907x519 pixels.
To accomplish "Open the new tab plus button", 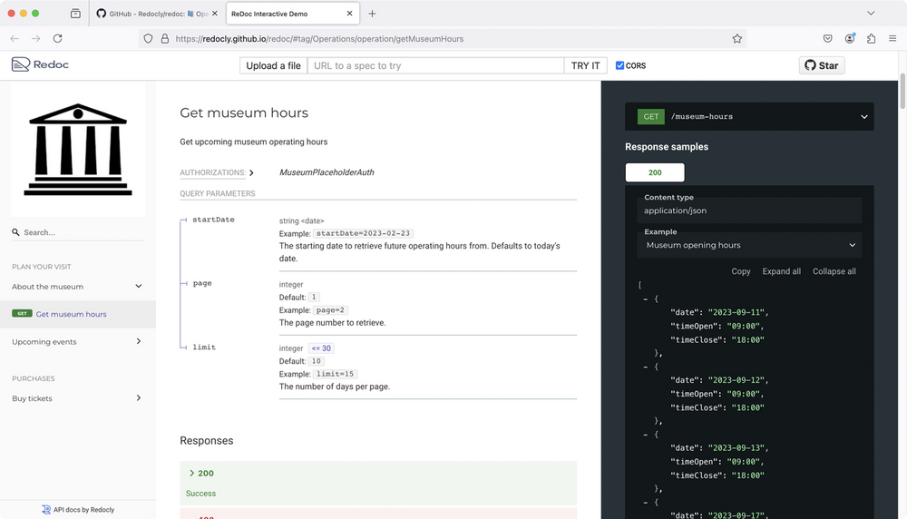I will coord(372,14).
